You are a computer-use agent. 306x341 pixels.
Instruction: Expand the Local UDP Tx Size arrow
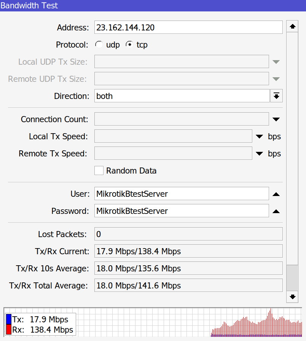tap(276, 62)
